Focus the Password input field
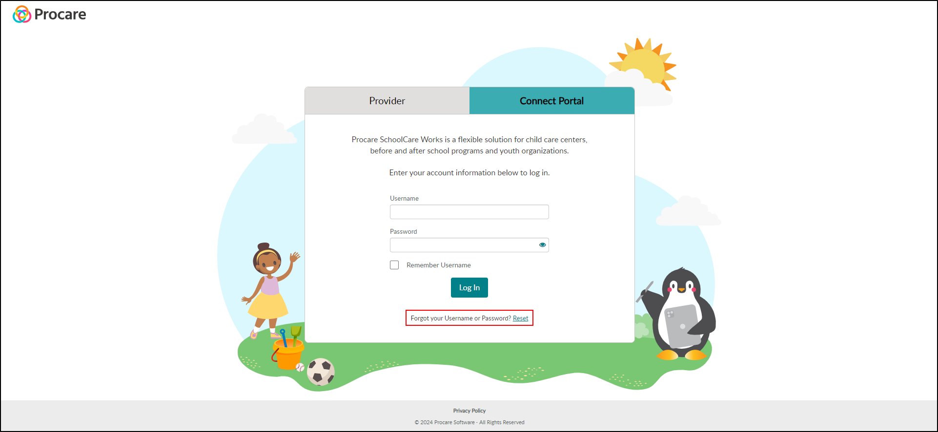 pos(469,245)
